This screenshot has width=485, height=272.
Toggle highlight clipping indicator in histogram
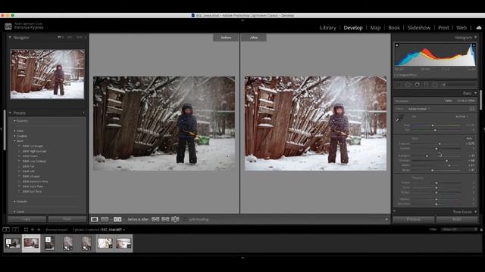pyautogui.click(x=473, y=45)
